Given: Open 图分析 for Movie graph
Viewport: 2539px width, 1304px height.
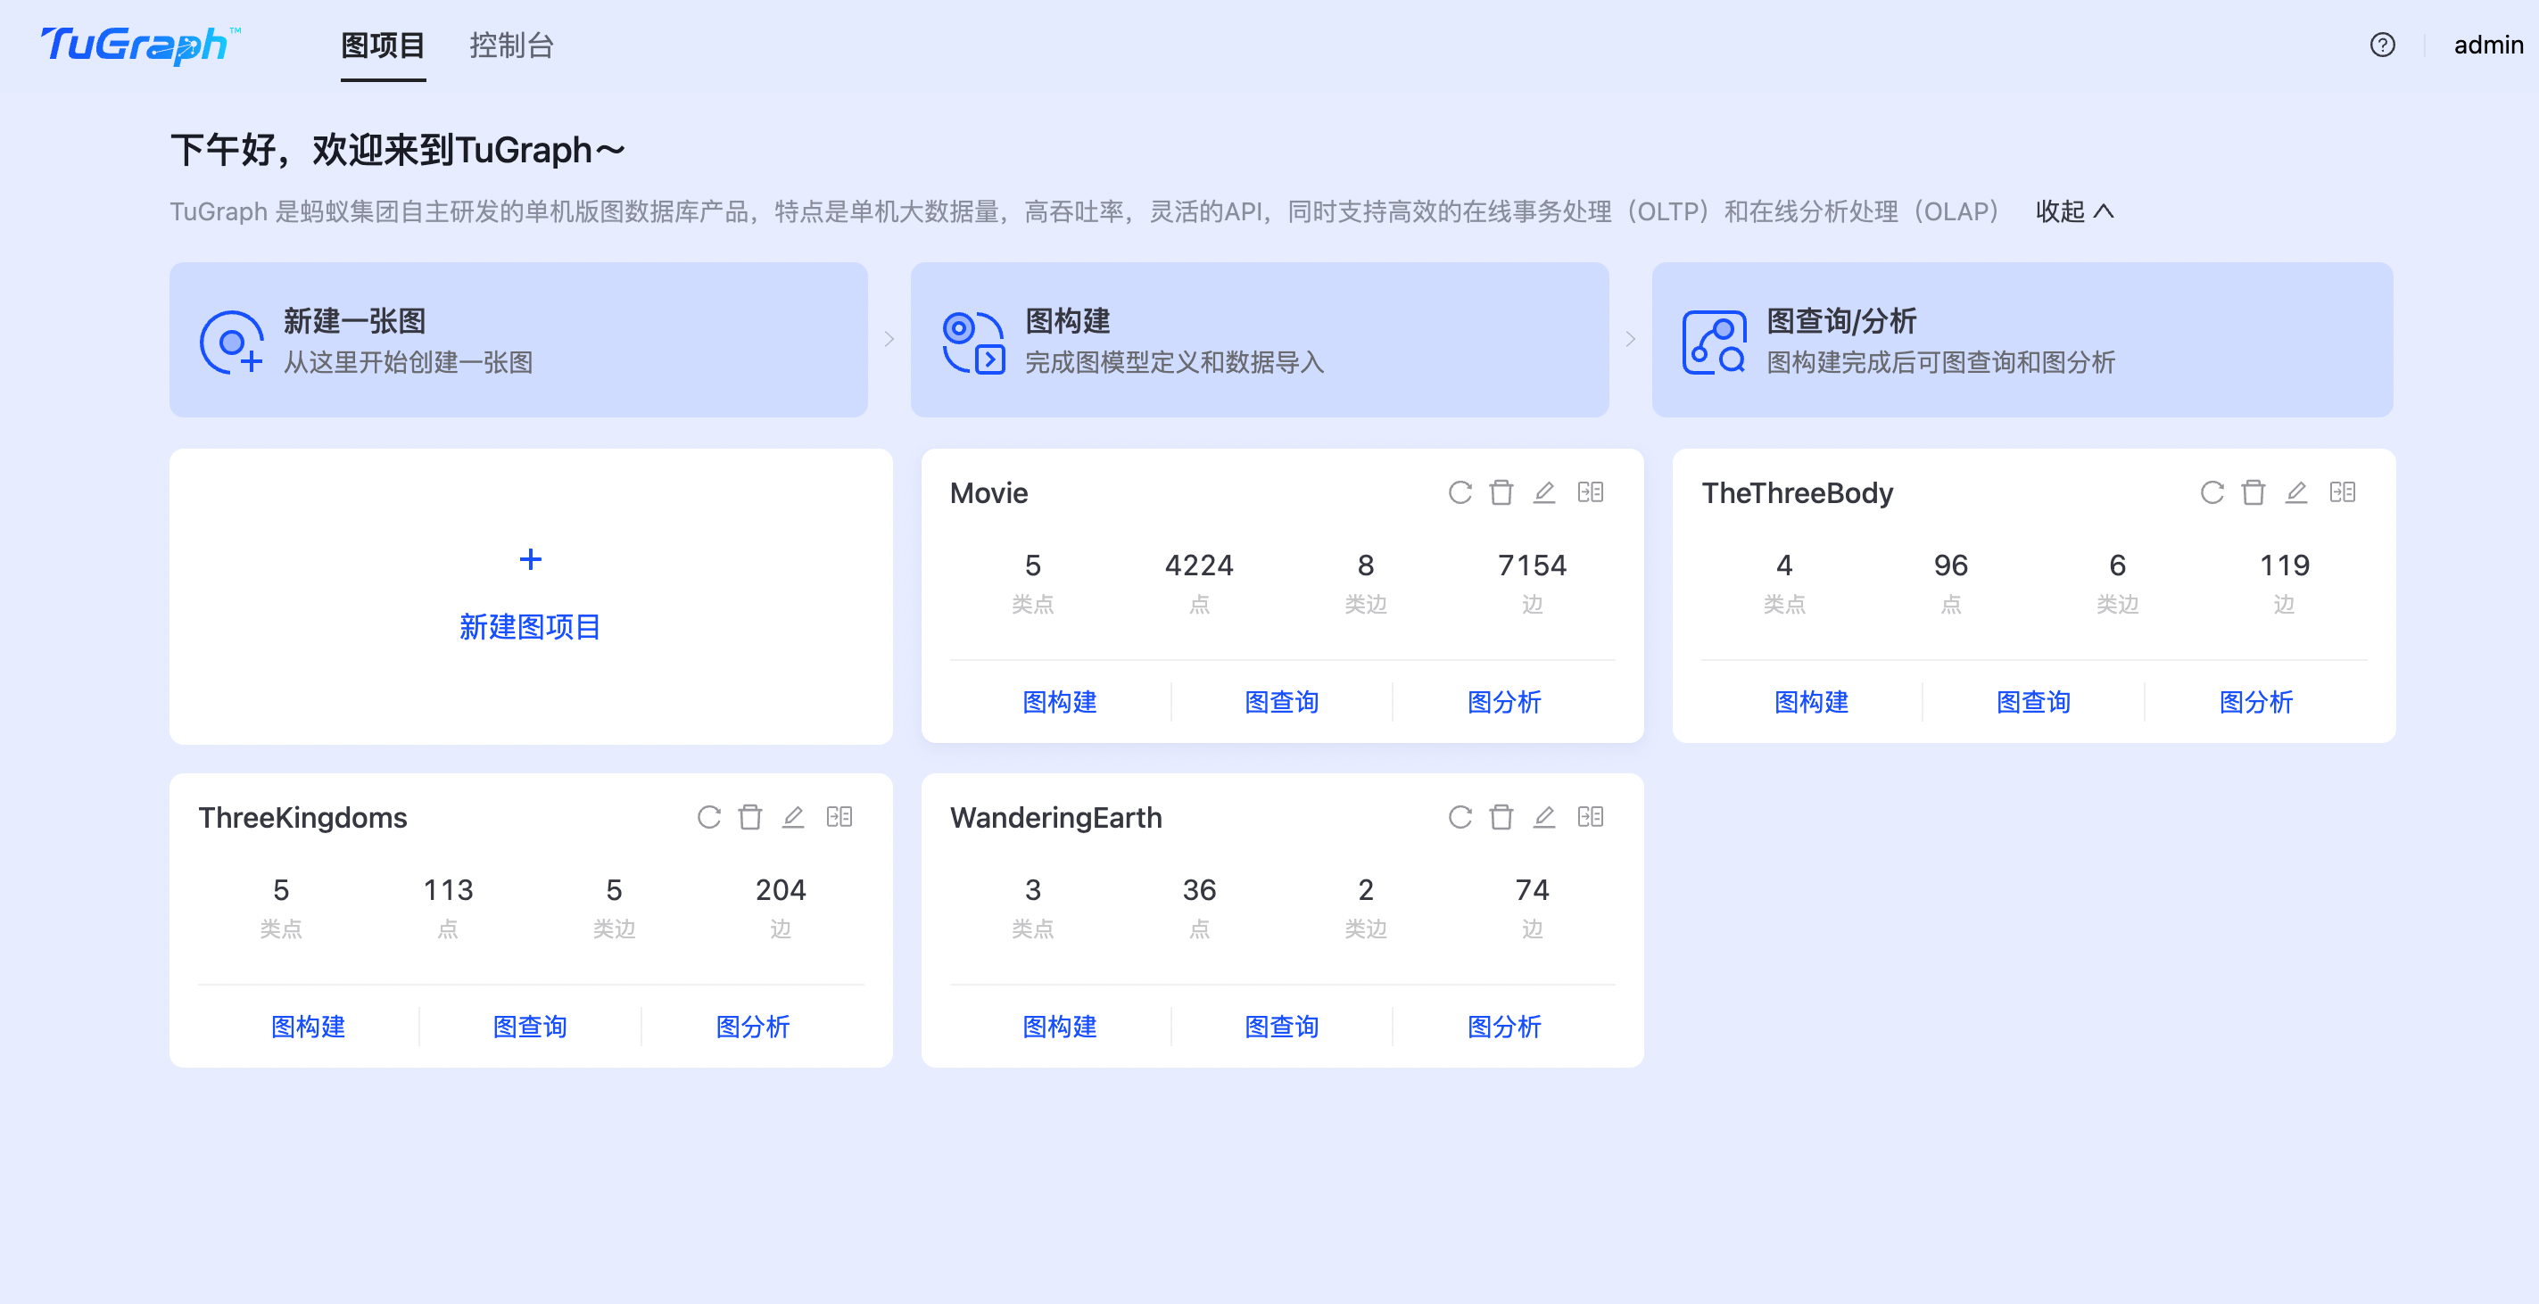Looking at the screenshot, I should [x=1504, y=702].
